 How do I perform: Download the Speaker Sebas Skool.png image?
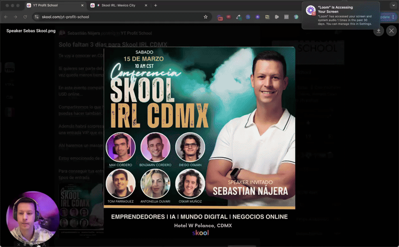pyautogui.click(x=379, y=31)
